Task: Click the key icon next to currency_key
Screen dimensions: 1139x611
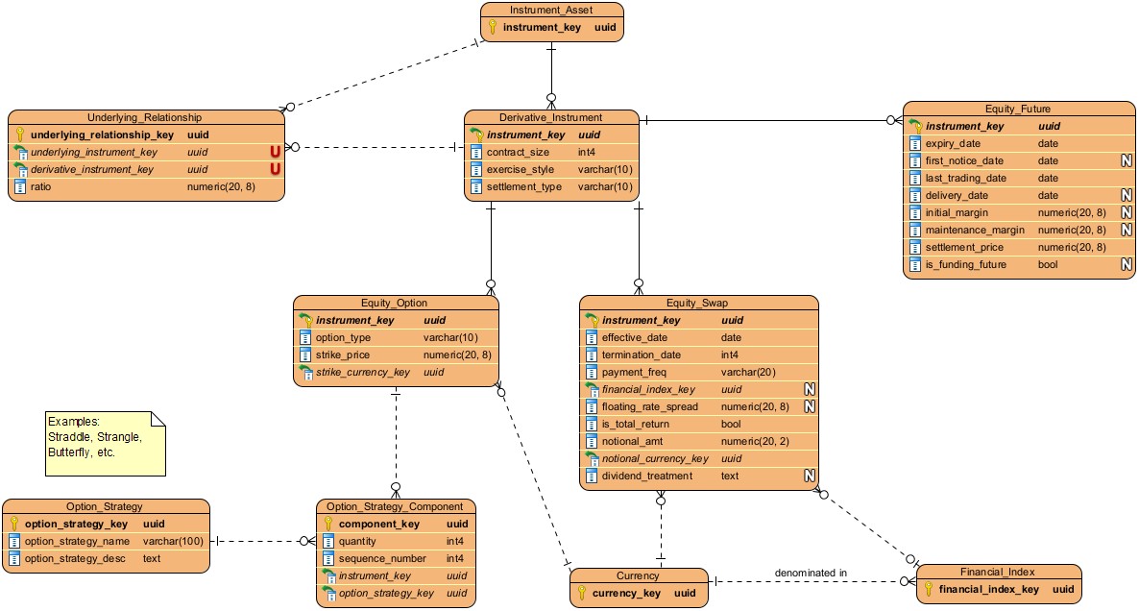Action: (582, 594)
